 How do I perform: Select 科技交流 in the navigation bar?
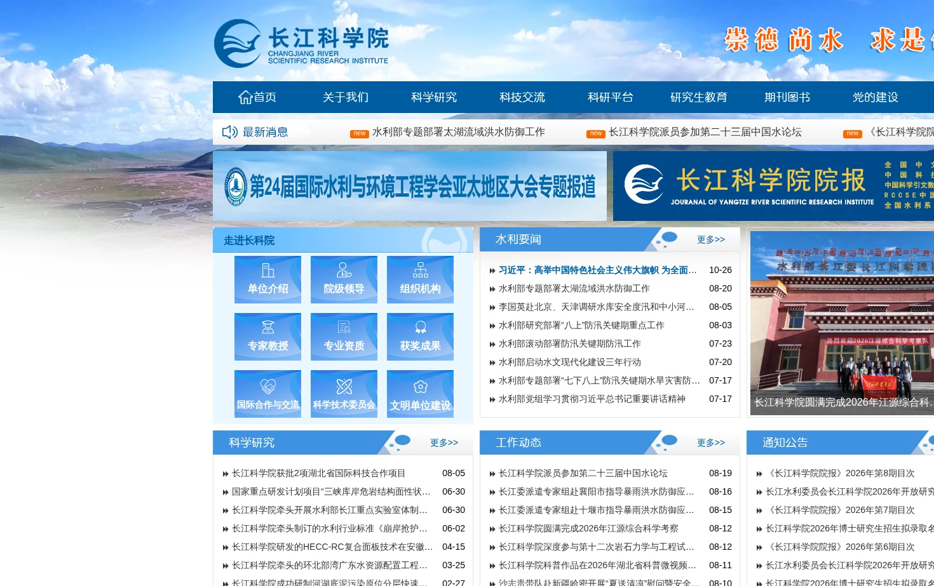[522, 97]
